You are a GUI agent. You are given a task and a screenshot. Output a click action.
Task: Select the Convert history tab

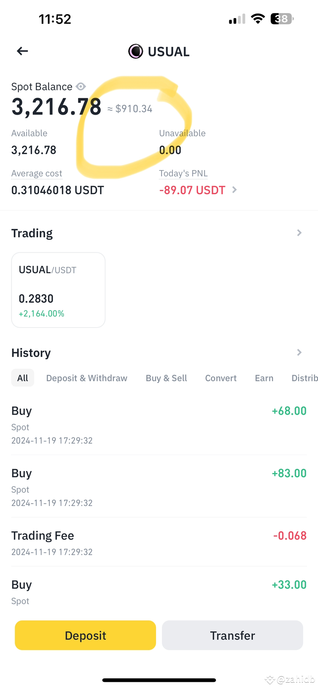point(221,378)
